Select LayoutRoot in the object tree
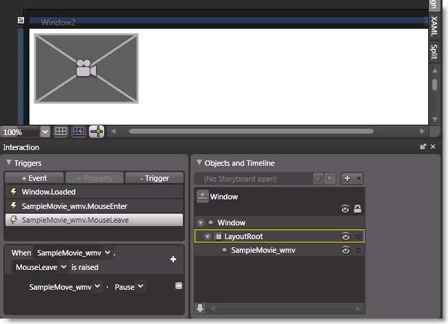448x324 pixels. tap(279, 236)
